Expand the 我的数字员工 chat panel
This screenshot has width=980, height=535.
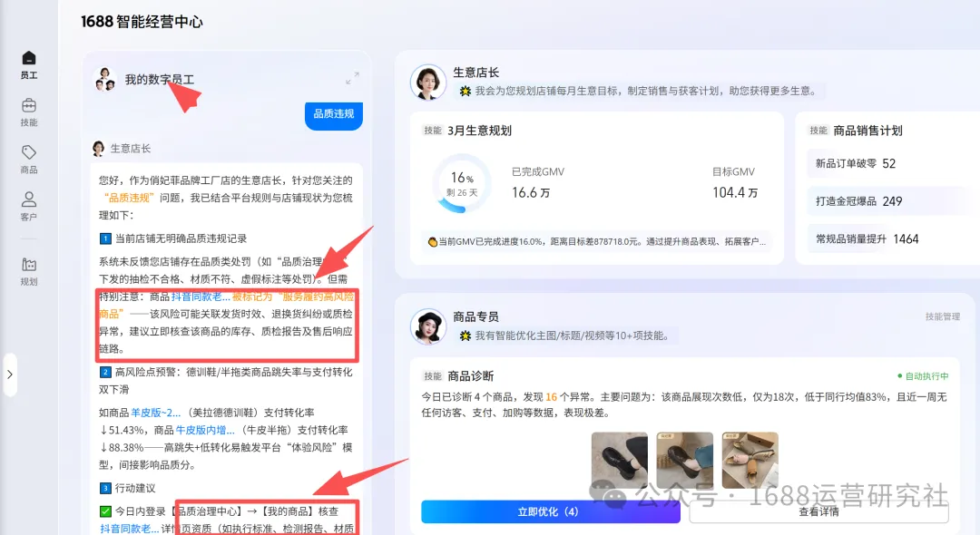click(352, 78)
